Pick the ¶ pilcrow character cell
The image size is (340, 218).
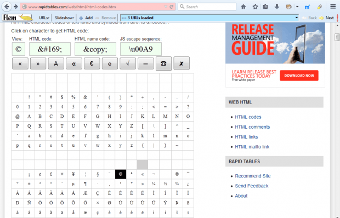tap(85, 184)
